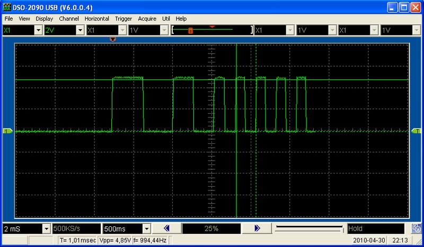Open the Acquire menu
Screen dimensions: 424x247
[147, 19]
